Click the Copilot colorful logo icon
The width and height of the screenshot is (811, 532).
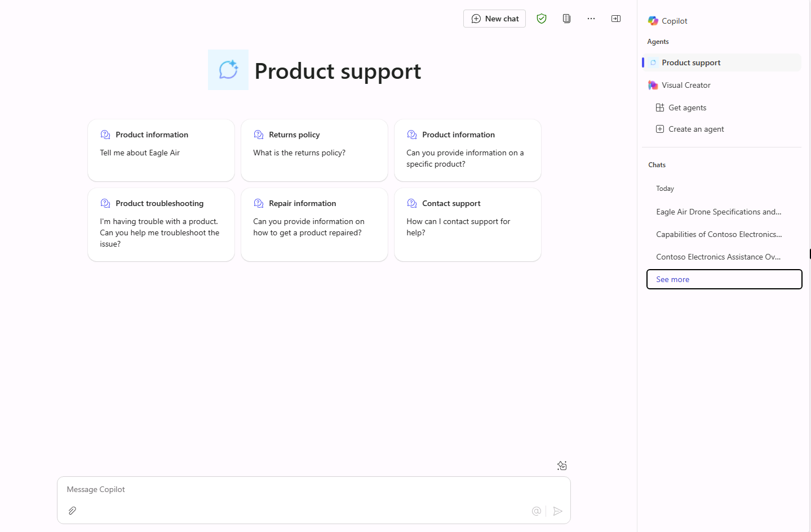(x=653, y=21)
